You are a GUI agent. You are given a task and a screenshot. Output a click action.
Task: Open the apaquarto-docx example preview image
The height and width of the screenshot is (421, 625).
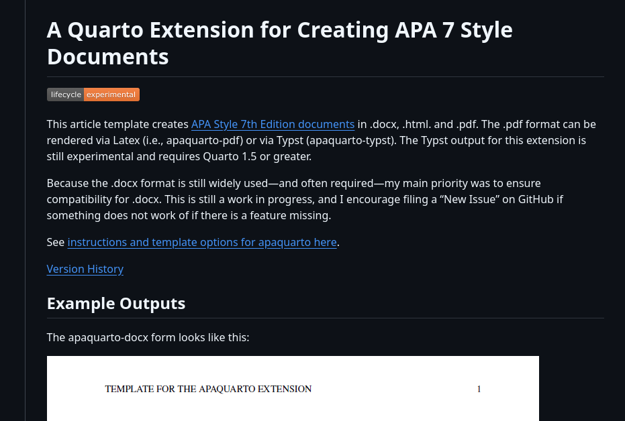[293, 396]
